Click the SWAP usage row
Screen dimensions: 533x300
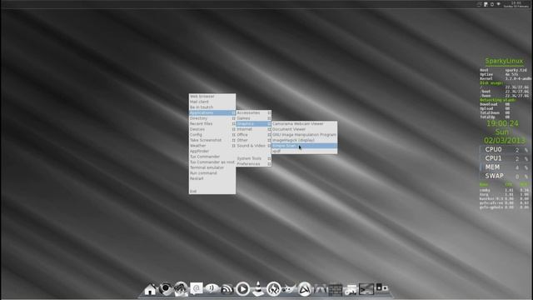coord(505,176)
